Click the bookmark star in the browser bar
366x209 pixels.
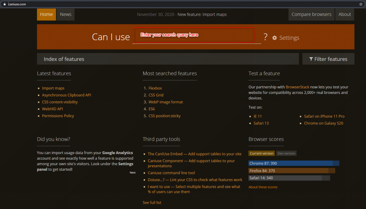[361, 4]
